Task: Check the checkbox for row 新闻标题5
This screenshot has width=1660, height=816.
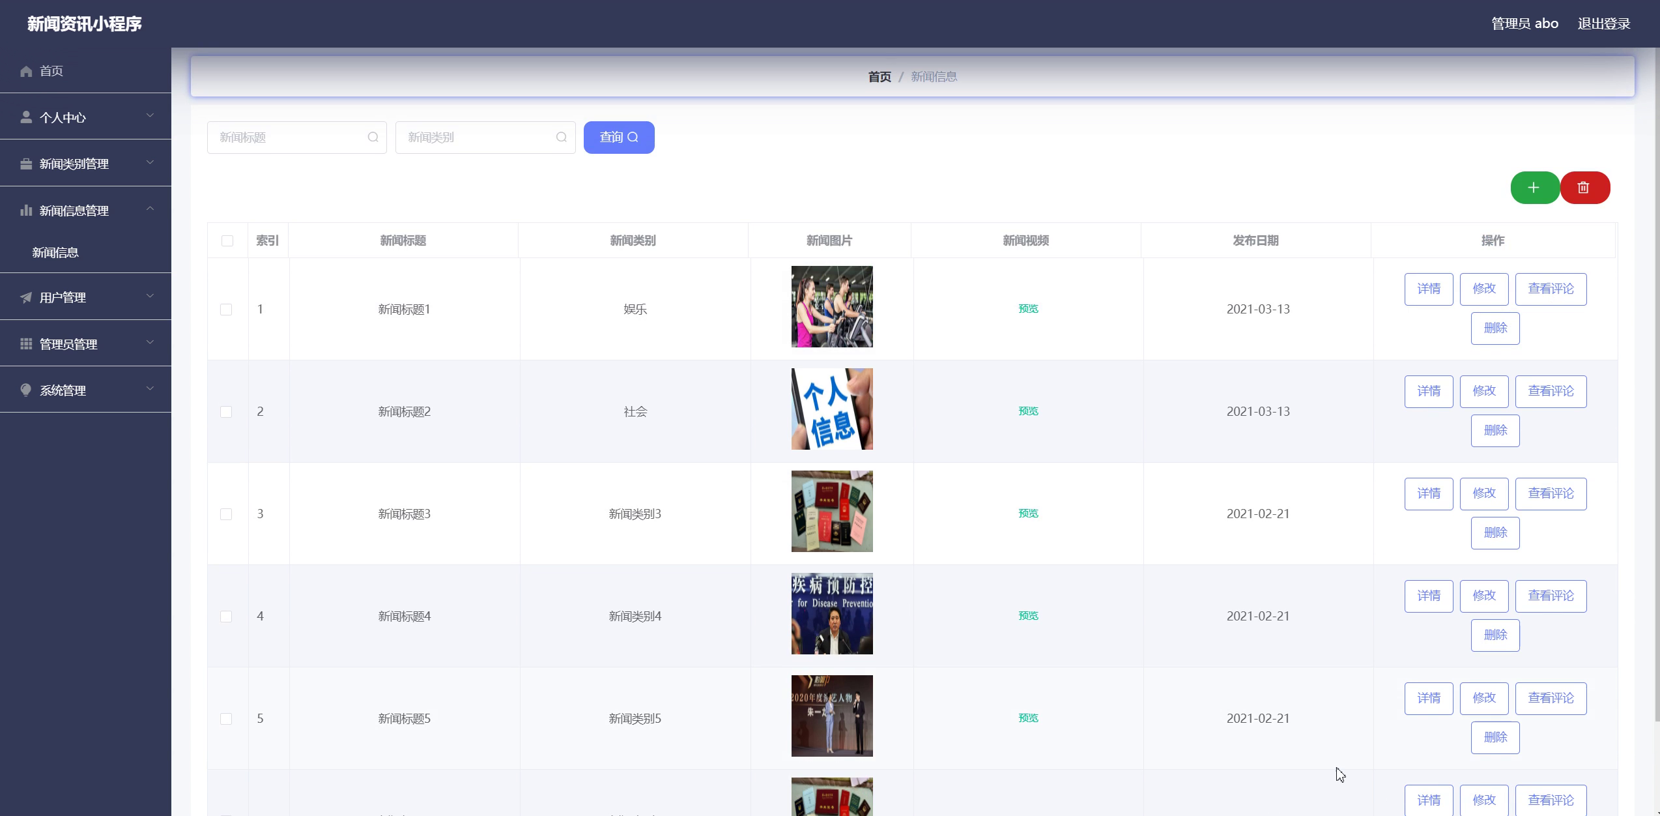Action: click(226, 719)
